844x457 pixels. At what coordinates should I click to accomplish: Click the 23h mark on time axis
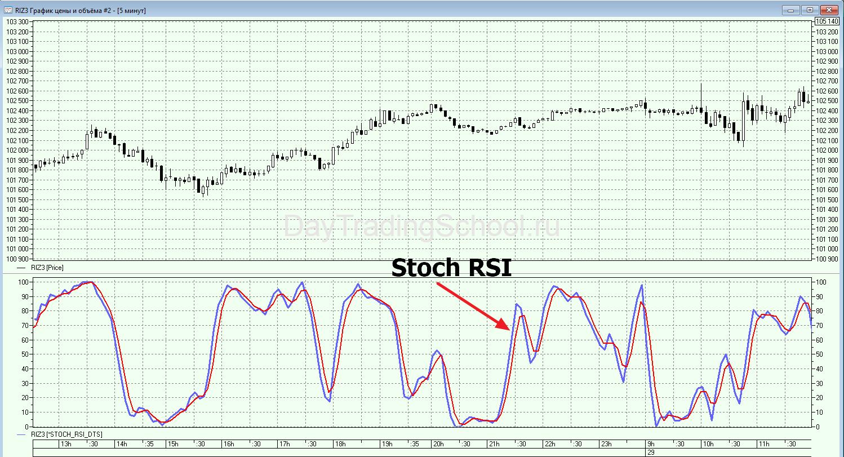point(606,444)
